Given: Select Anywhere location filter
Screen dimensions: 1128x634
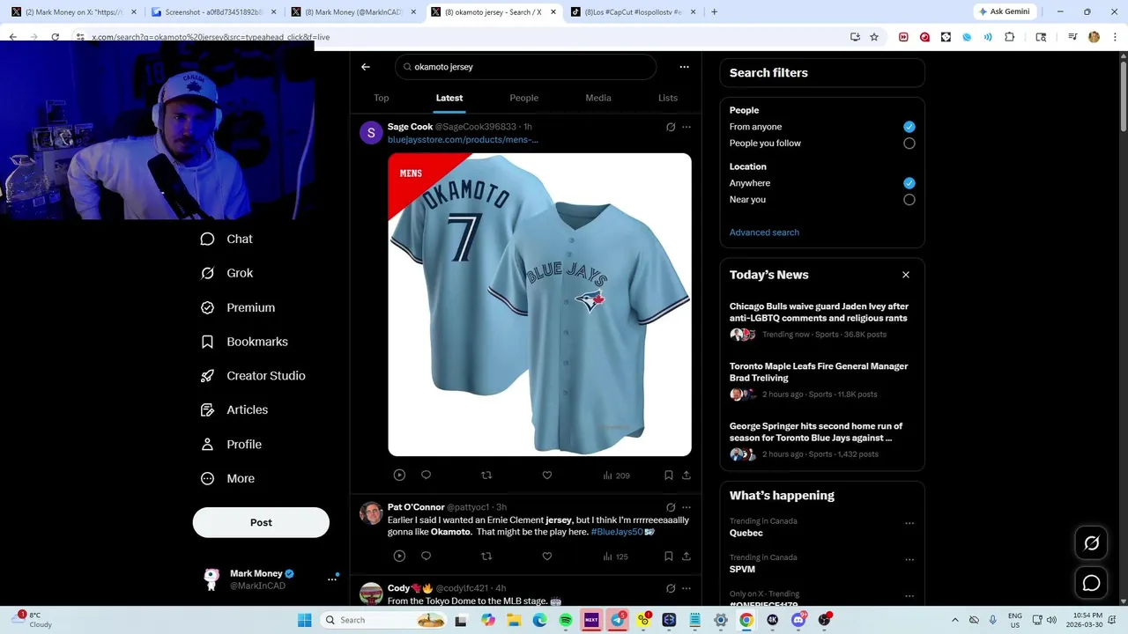Looking at the screenshot, I should pyautogui.click(x=909, y=183).
